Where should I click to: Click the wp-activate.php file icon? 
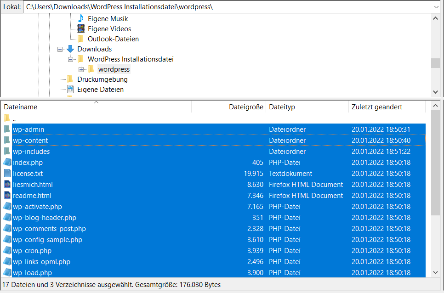[7, 207]
